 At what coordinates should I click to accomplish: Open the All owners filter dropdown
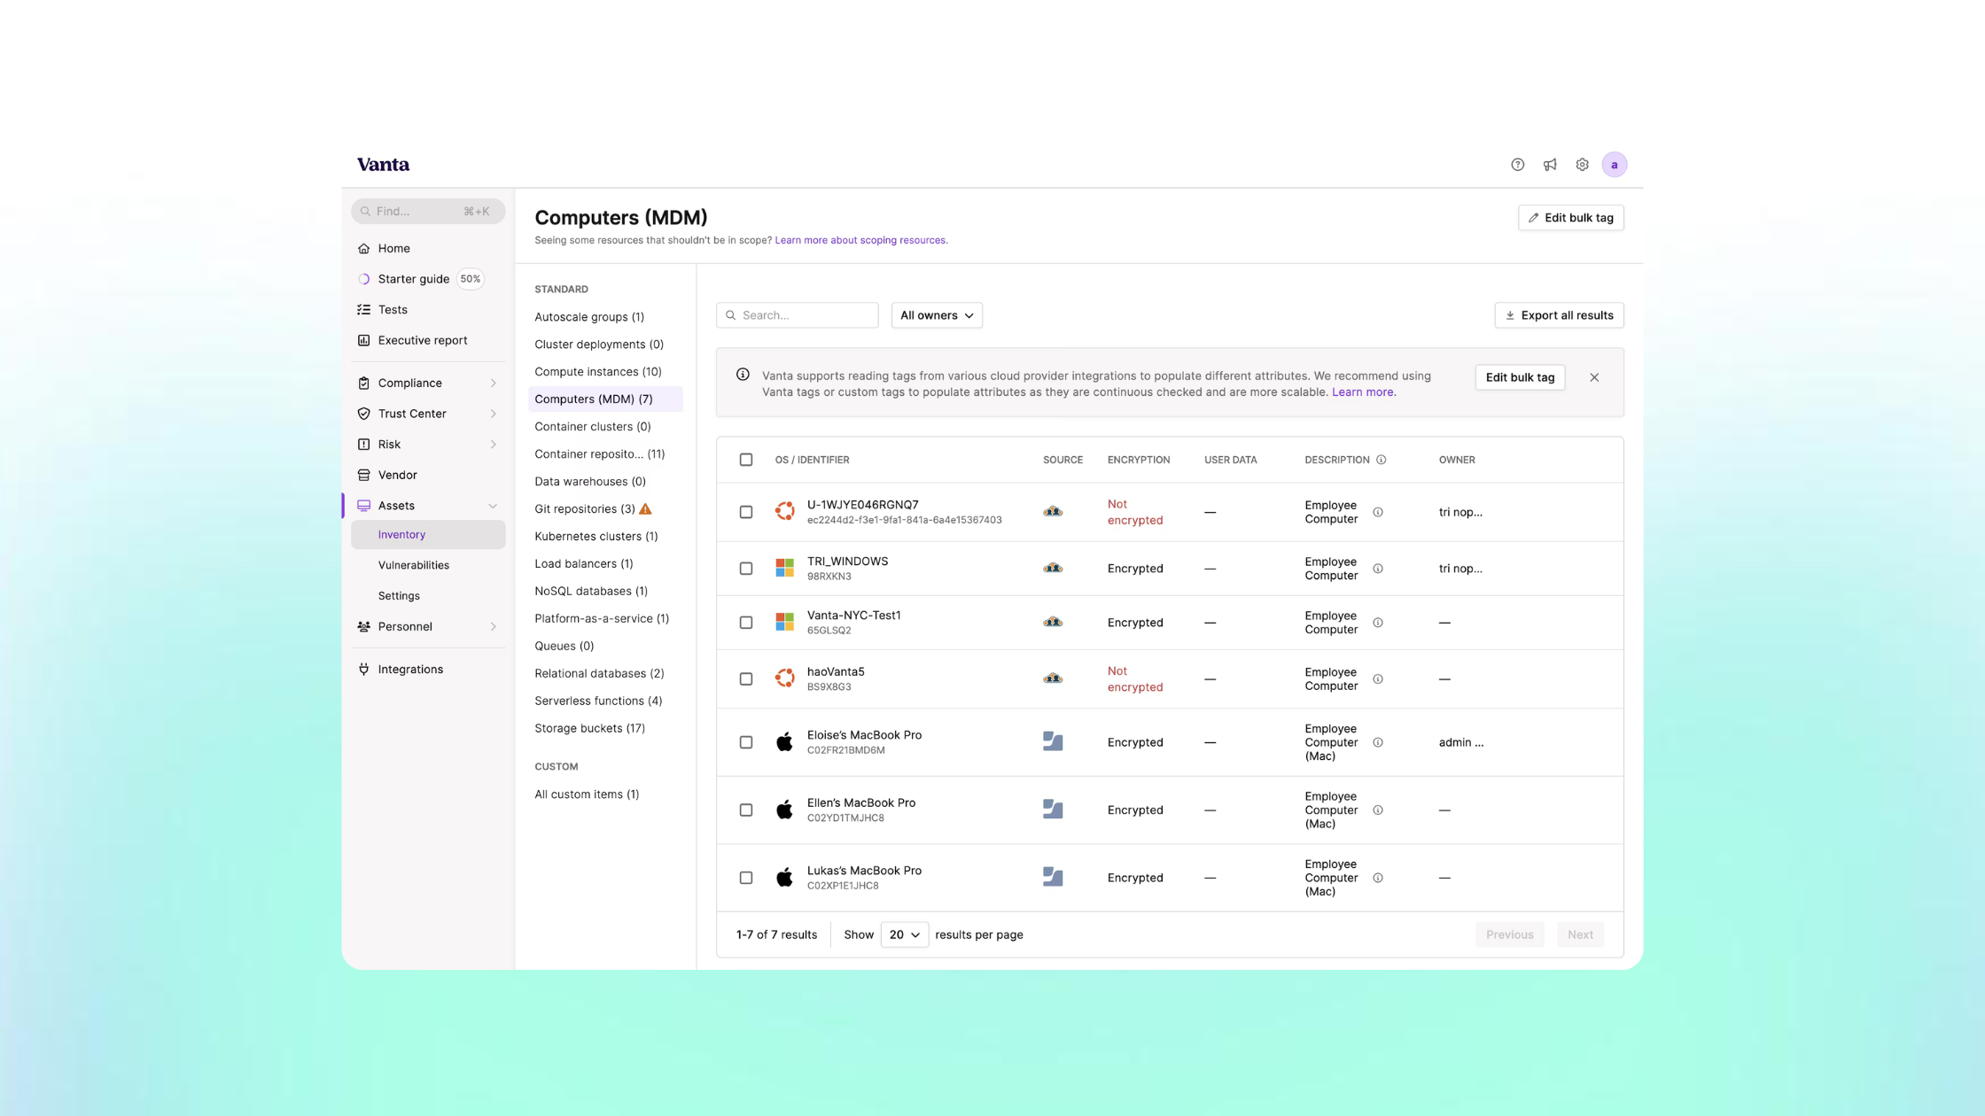(937, 315)
